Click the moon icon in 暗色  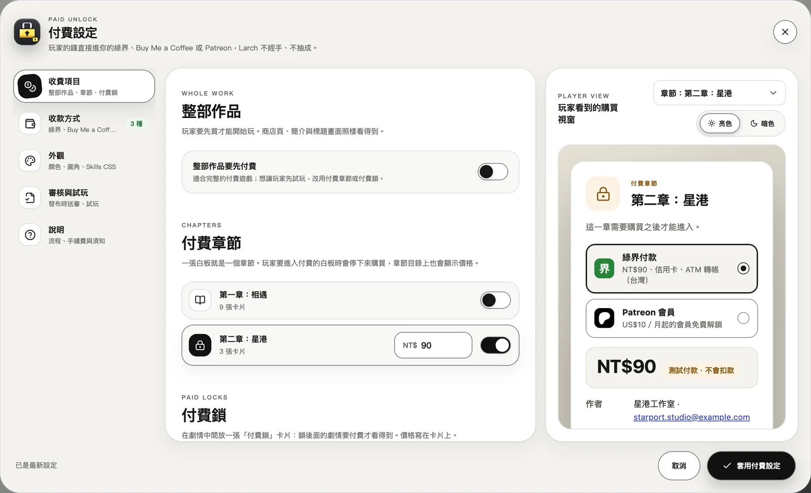[x=754, y=123]
